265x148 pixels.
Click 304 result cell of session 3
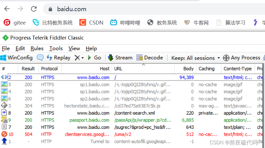click(x=28, y=106)
